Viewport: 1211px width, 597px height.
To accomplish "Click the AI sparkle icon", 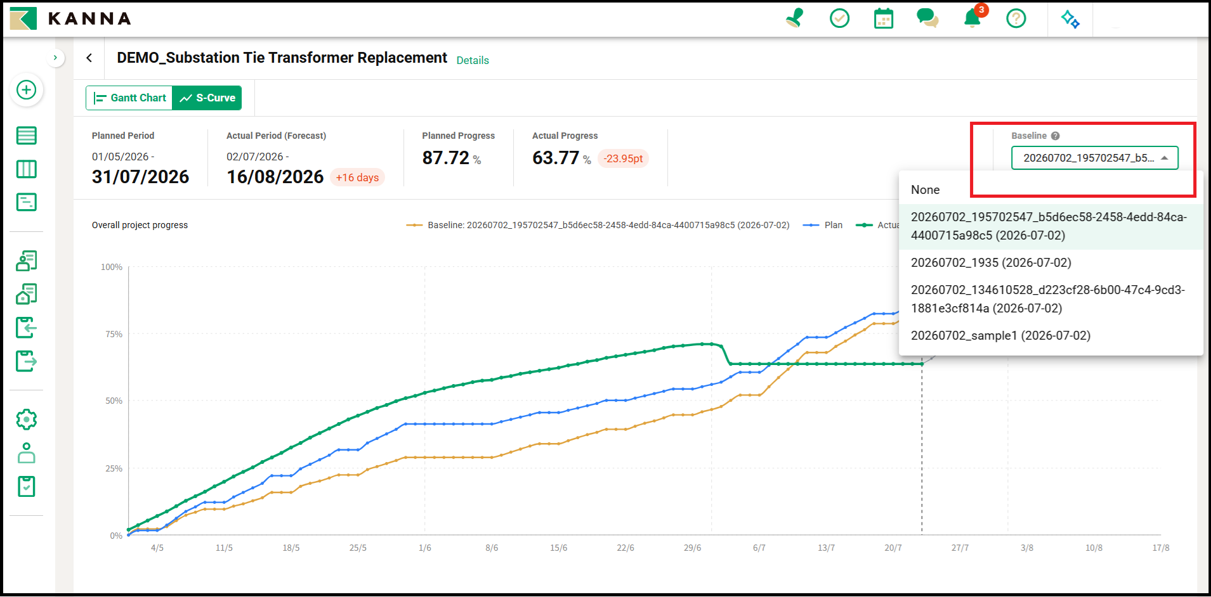I will pos(1070,19).
